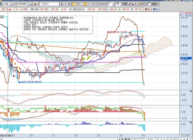Toggle the 당일 checkbox
This screenshot has height=140, width=193.
click(x=149, y=4)
